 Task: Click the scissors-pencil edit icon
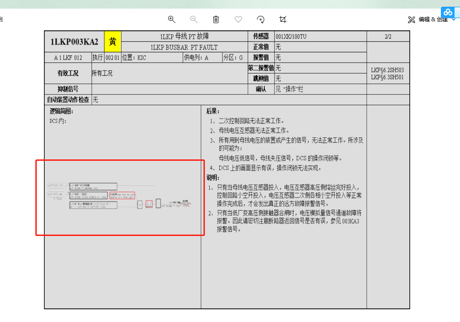pos(412,19)
